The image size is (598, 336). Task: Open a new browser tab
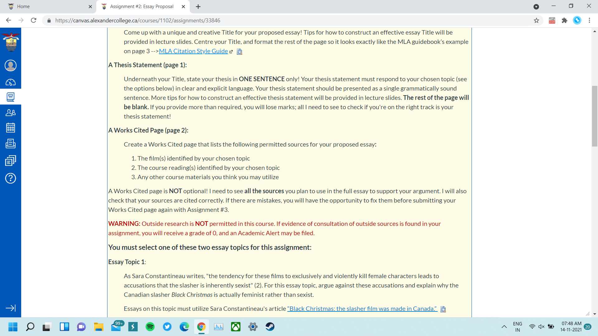coord(198,7)
